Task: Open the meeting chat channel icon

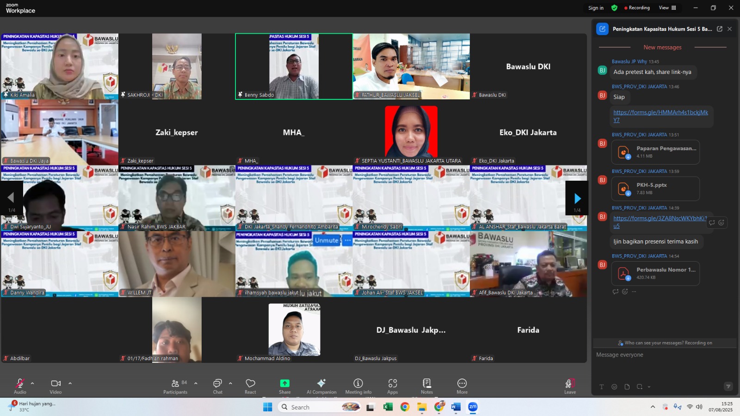Action: (x=602, y=29)
